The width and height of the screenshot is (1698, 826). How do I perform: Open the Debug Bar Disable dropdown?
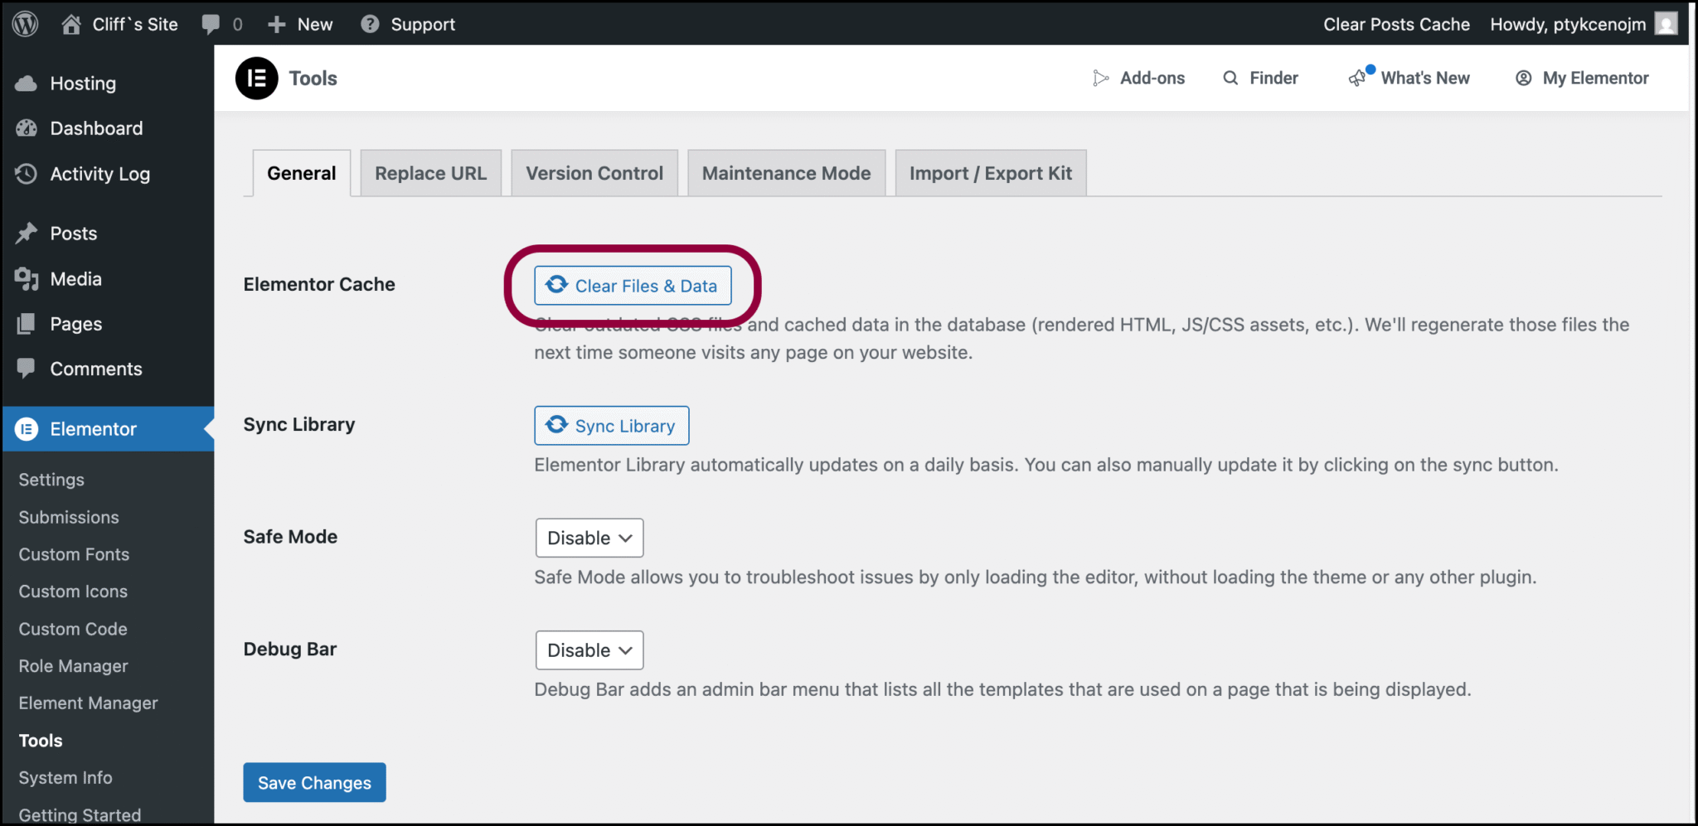pos(589,650)
